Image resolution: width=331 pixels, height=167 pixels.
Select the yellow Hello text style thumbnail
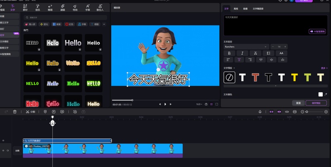tap(32, 63)
